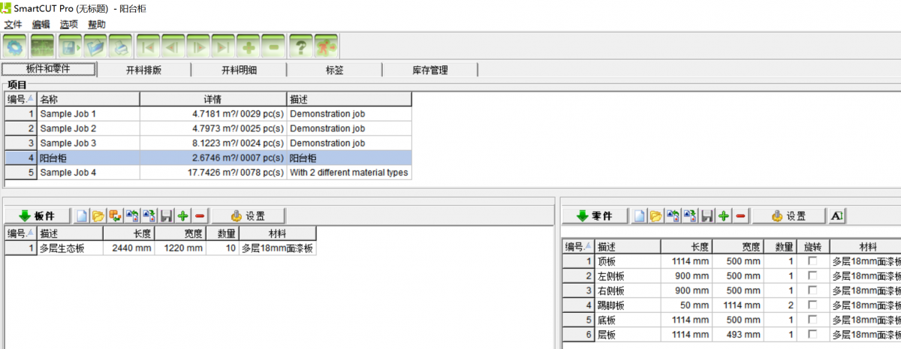This screenshot has width=901, height=349.
Task: Tick the 旋转 checkbox for 层板
Action: [x=812, y=335]
